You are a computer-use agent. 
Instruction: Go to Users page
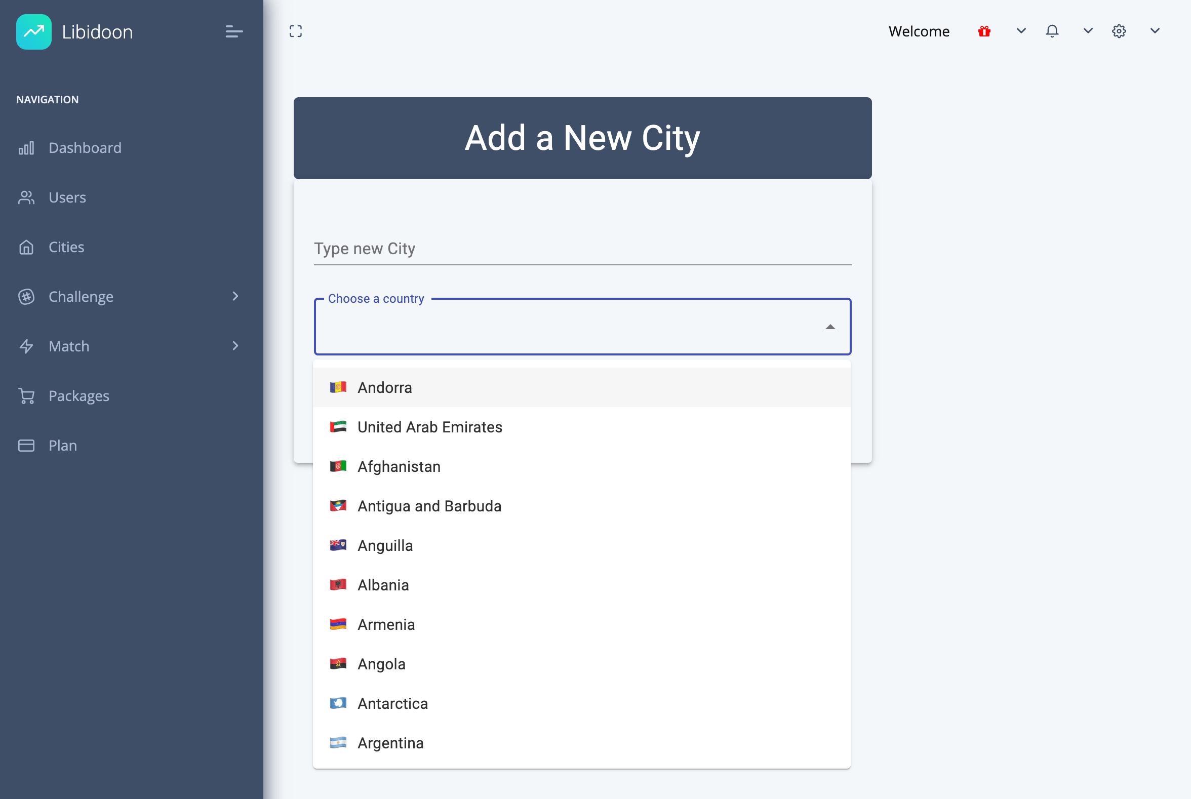pos(67,197)
